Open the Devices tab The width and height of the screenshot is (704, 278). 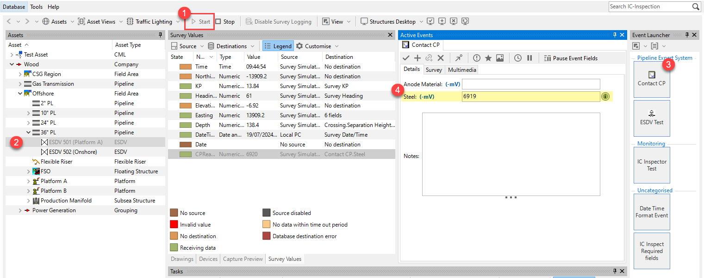click(208, 259)
